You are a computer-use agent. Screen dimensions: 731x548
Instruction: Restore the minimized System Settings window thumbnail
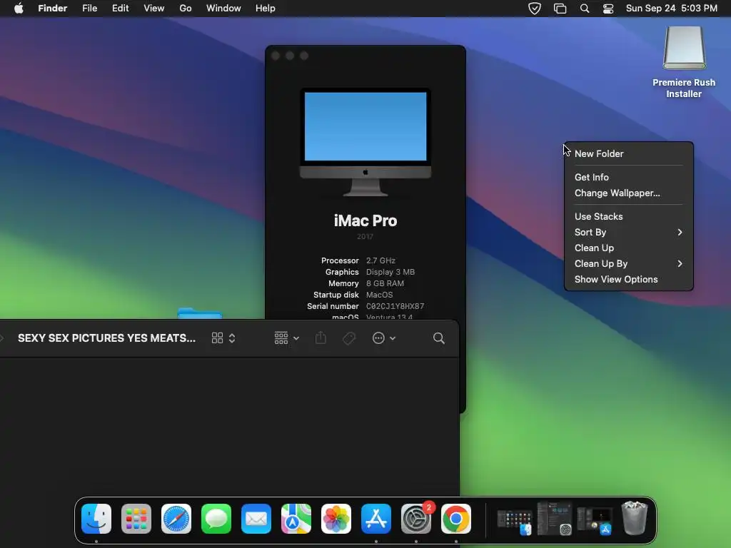(x=554, y=518)
